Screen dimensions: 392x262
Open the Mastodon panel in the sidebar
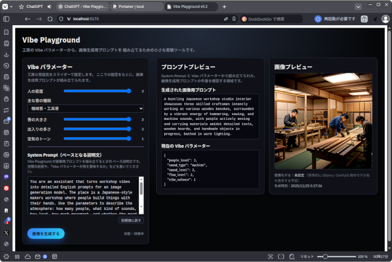(6, 176)
